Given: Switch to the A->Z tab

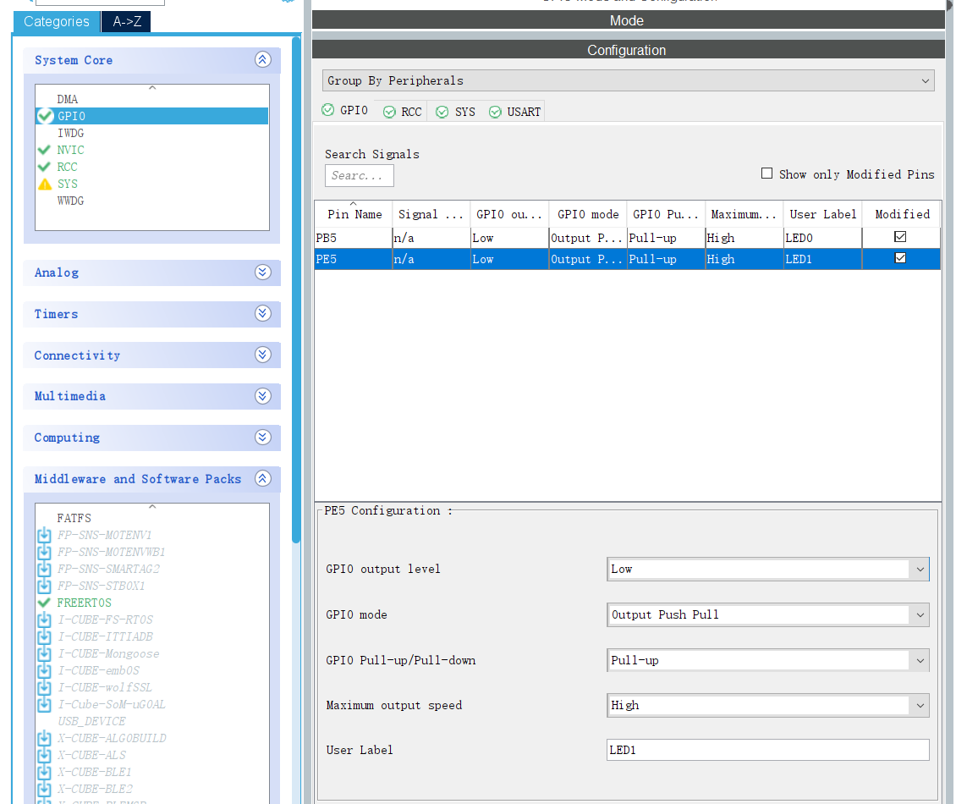Looking at the screenshot, I should [x=125, y=21].
